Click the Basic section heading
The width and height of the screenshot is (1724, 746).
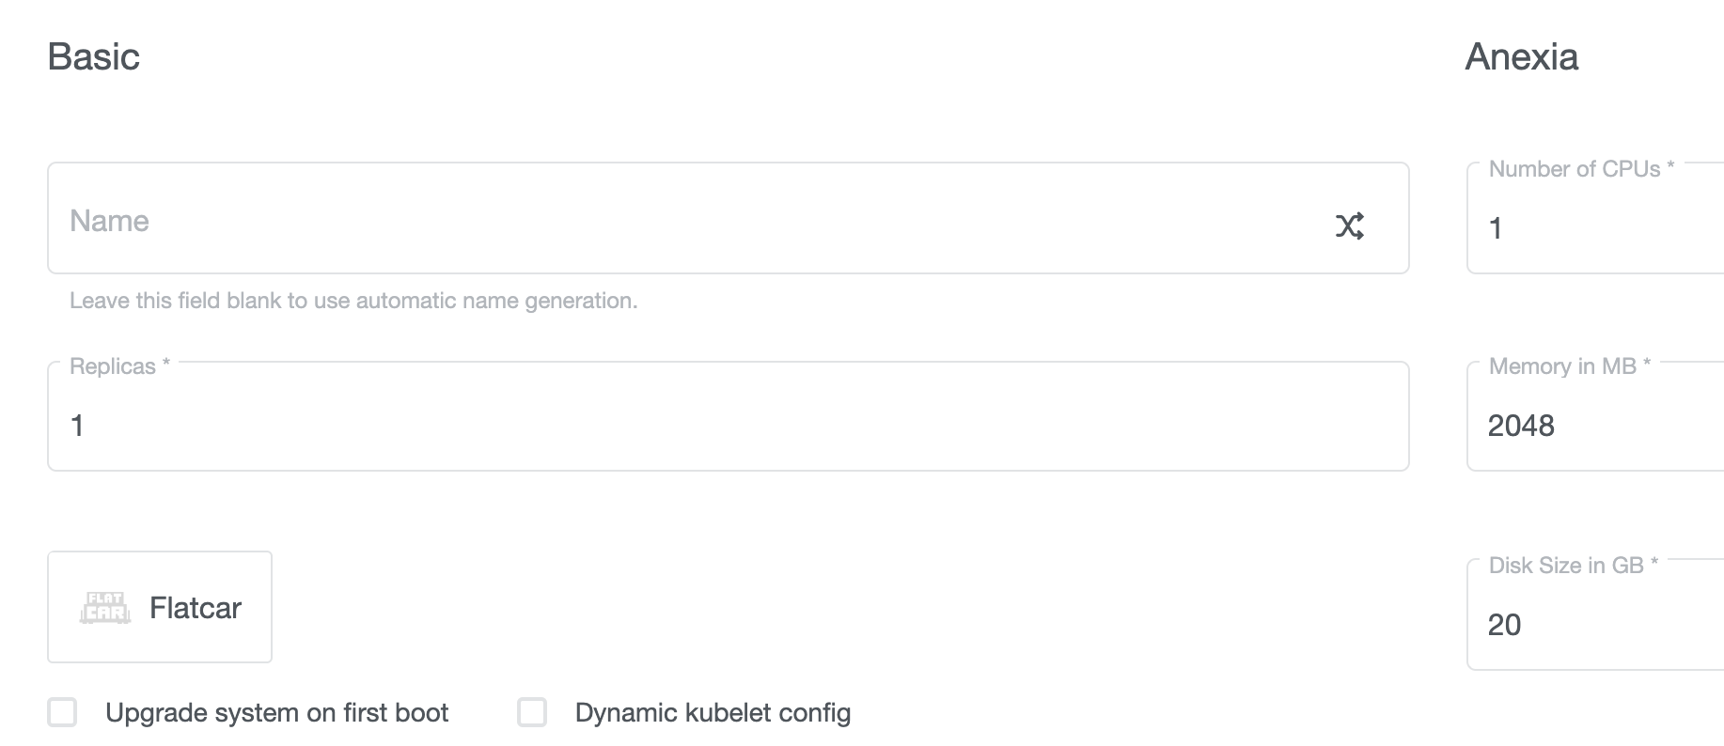(95, 57)
